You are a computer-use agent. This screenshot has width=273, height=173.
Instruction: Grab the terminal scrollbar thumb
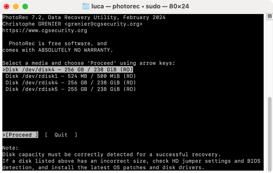tap(269, 133)
